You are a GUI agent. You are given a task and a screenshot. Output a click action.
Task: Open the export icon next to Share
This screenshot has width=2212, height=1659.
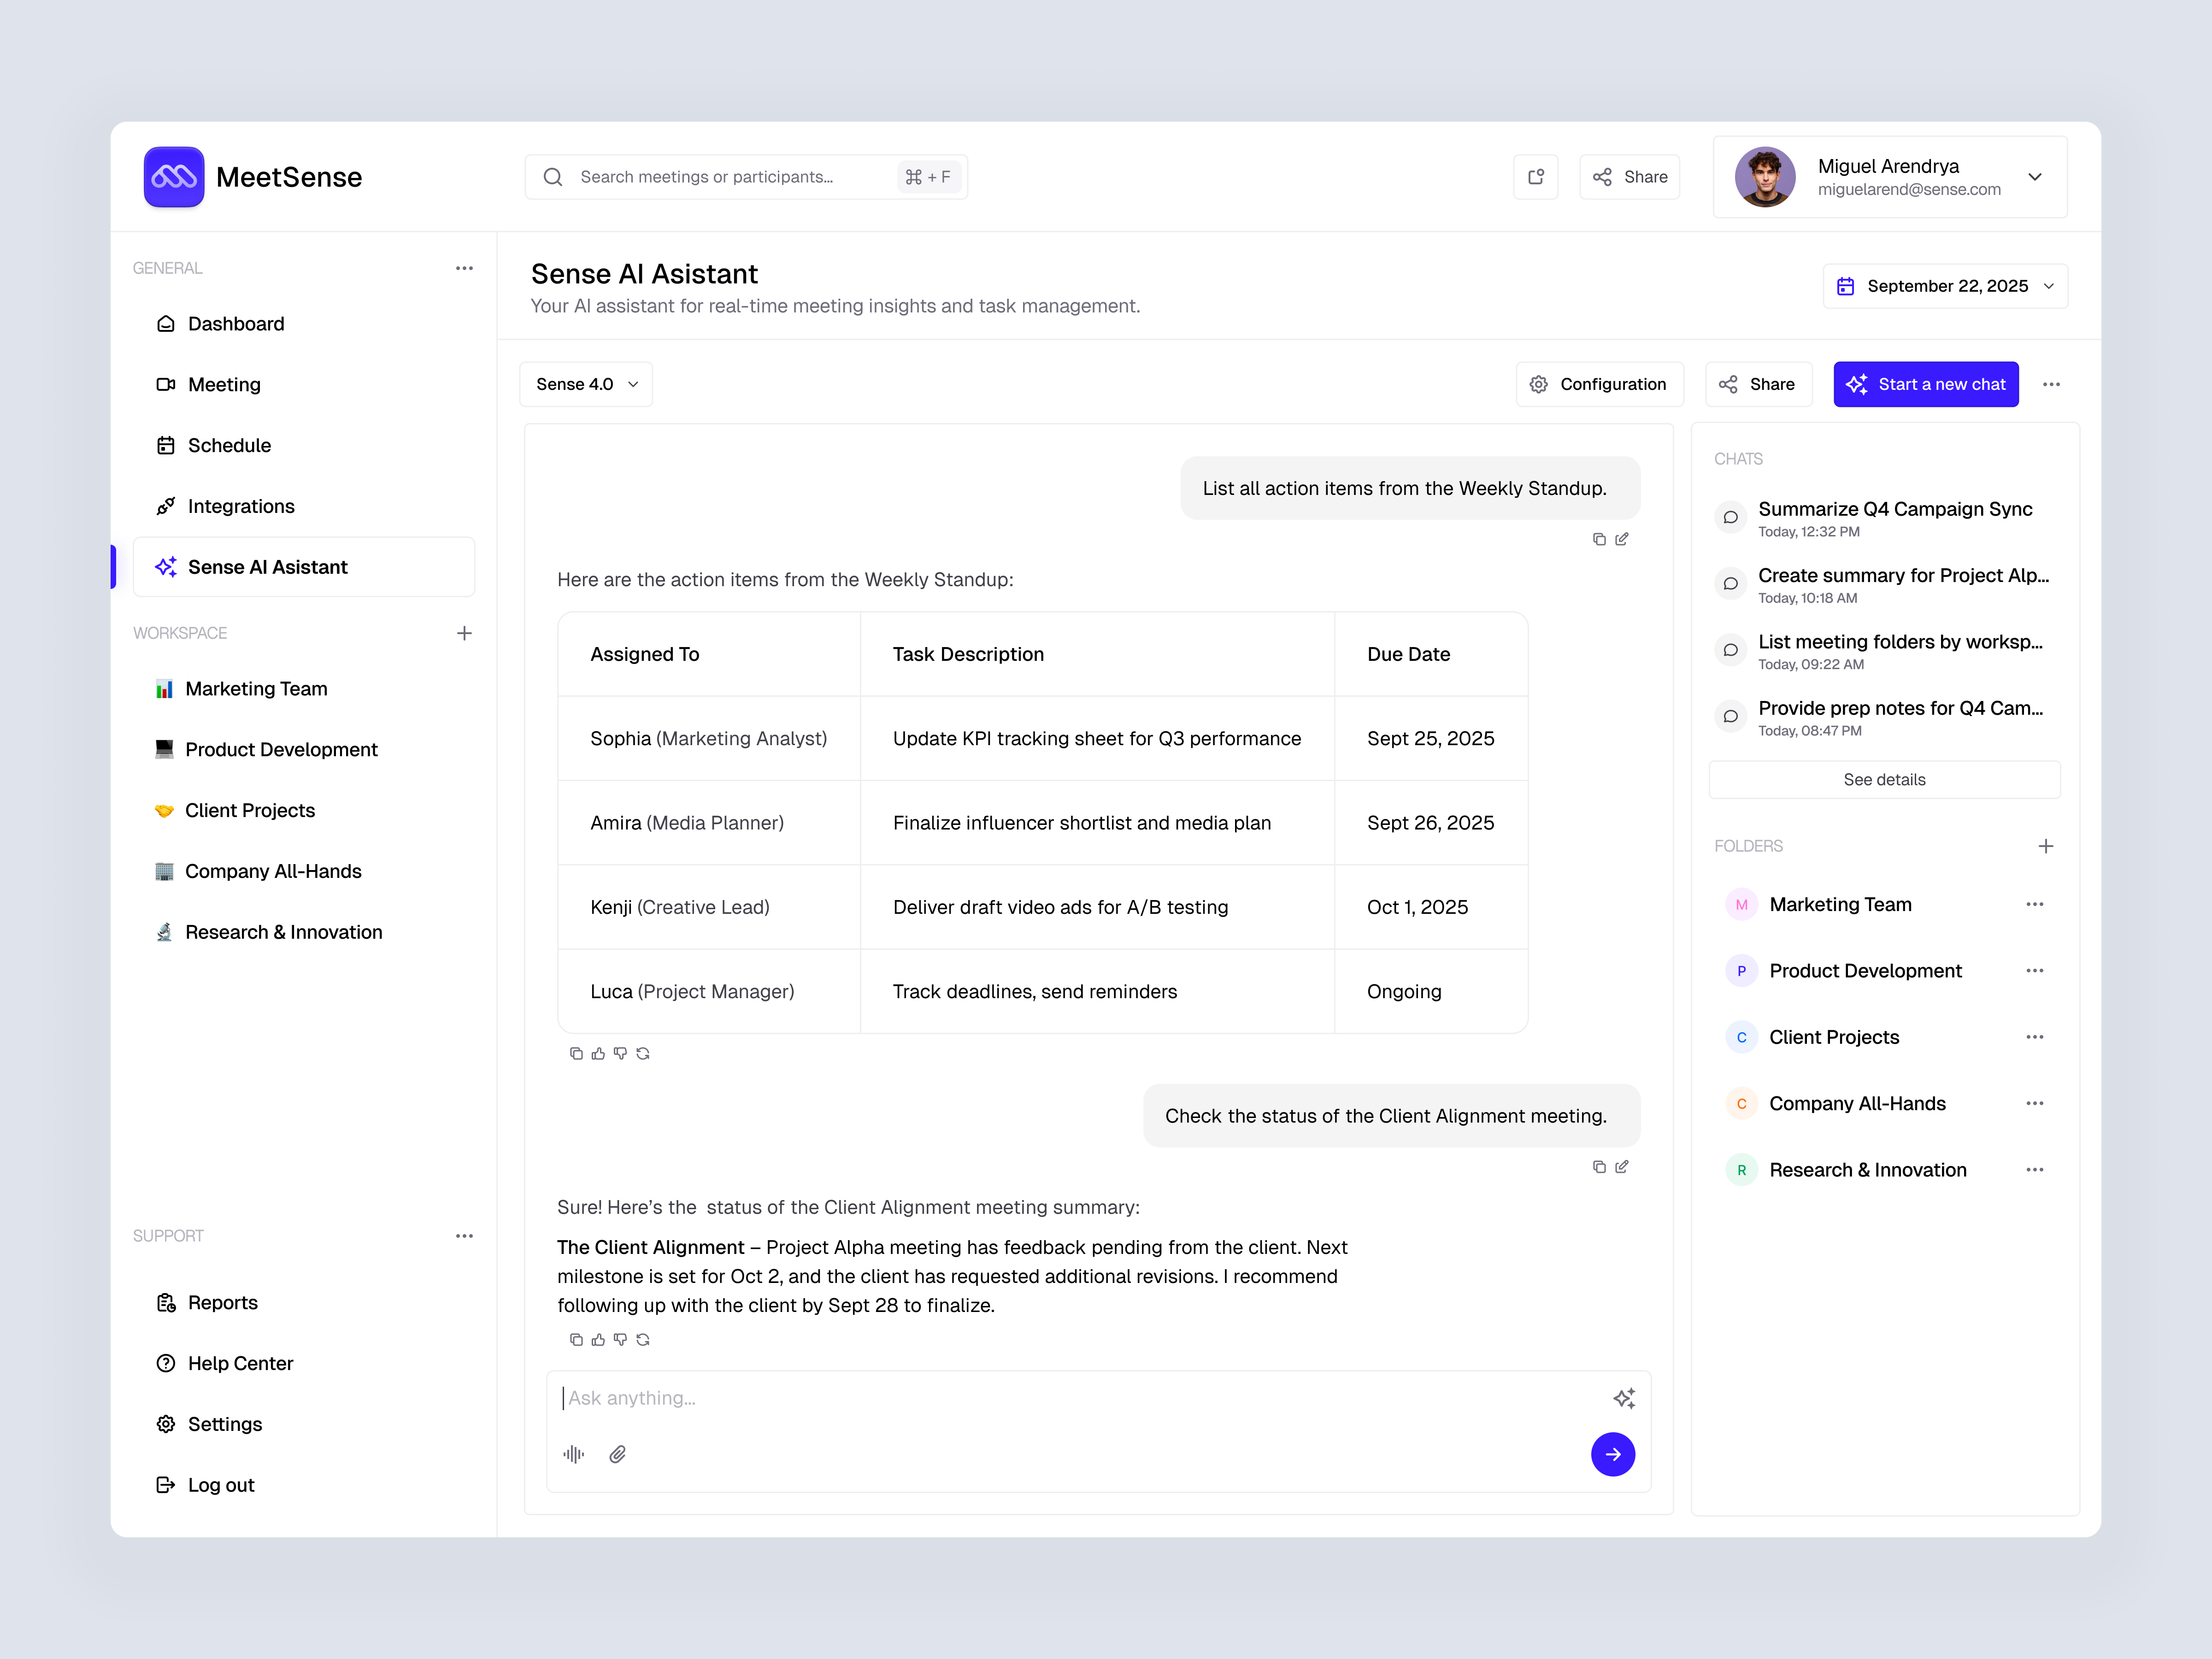pos(1536,177)
